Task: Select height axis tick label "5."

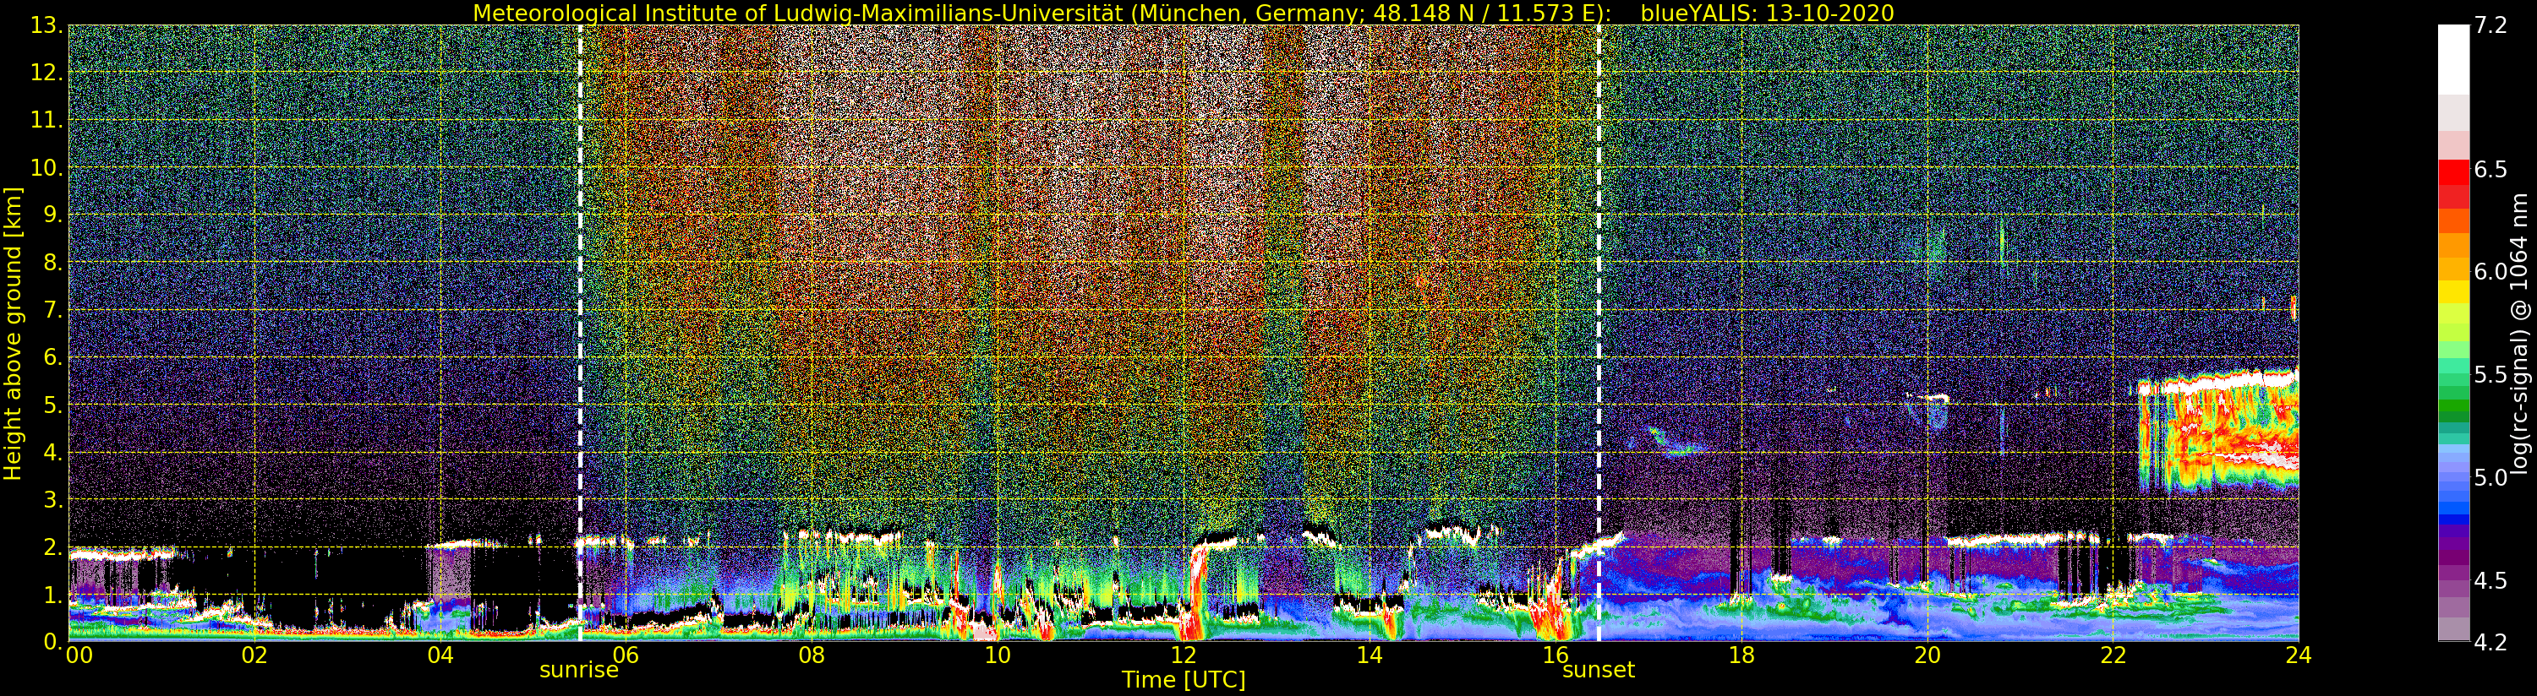Action: [52, 405]
